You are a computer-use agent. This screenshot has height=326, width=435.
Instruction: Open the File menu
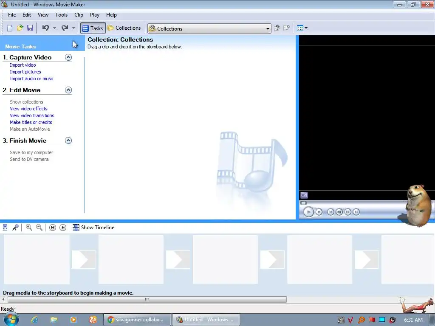click(x=12, y=15)
